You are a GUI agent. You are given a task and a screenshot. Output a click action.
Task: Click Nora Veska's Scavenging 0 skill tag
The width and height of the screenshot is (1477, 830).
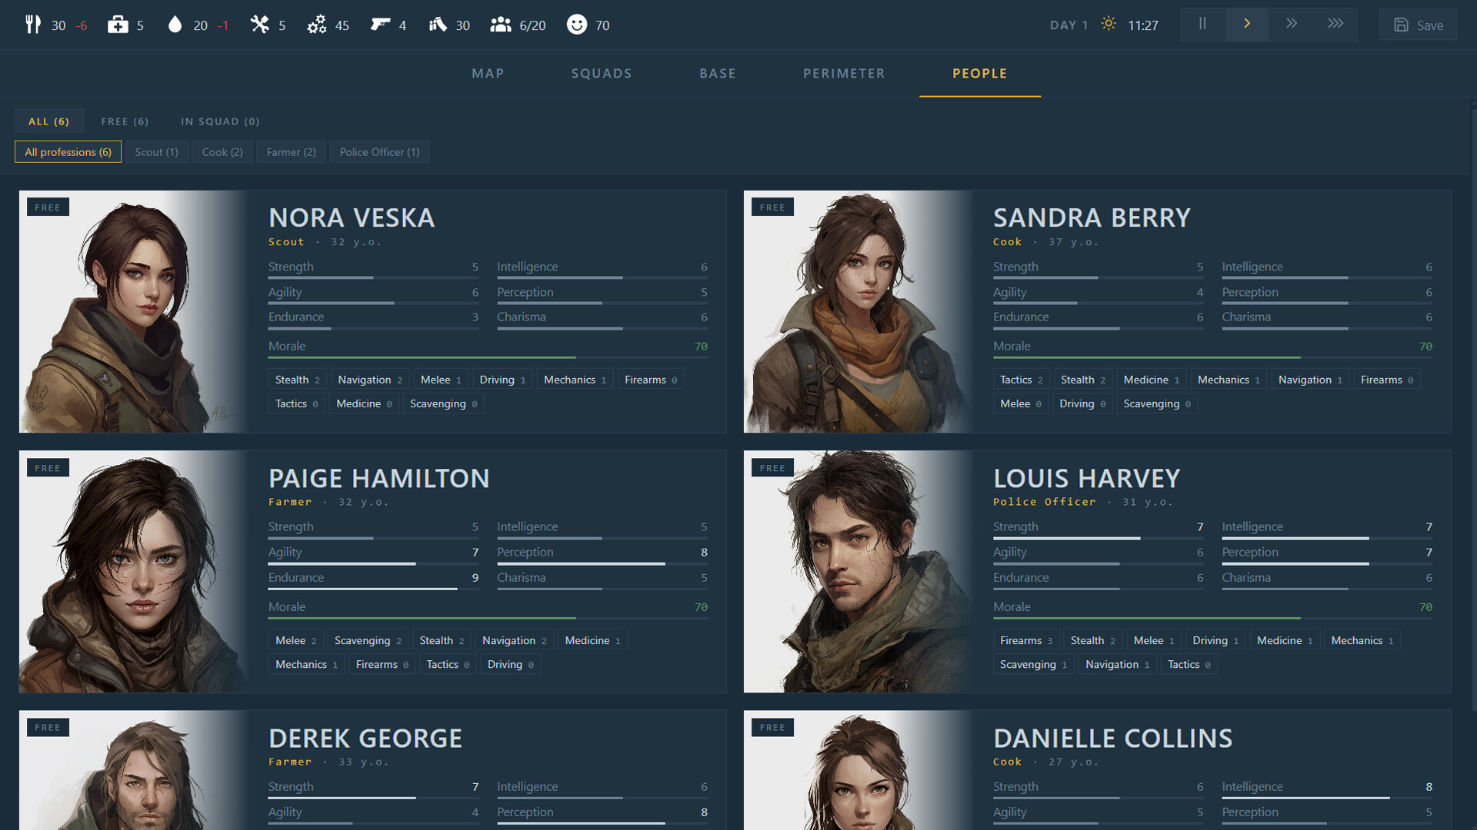click(x=443, y=403)
